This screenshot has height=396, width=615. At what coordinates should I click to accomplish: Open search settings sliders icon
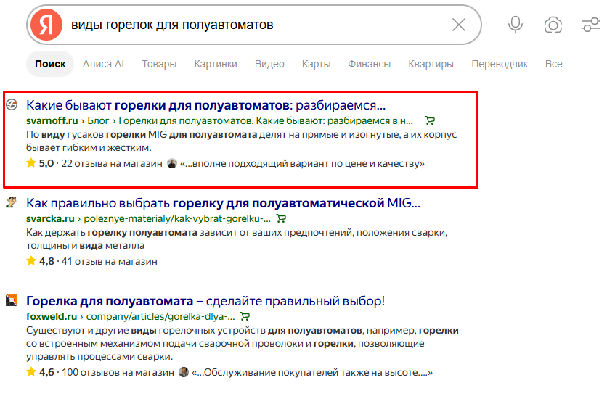(x=591, y=25)
